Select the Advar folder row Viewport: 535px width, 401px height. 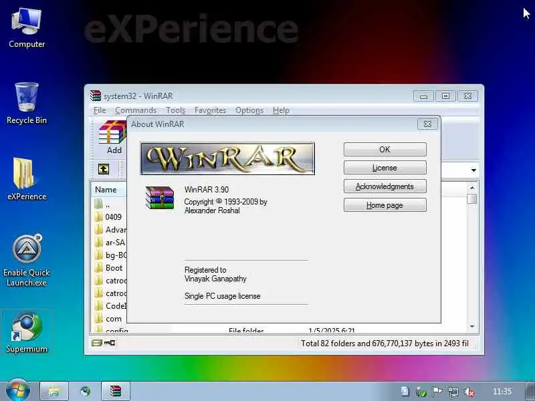click(110, 230)
